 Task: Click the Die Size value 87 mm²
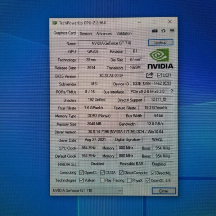[135, 59]
